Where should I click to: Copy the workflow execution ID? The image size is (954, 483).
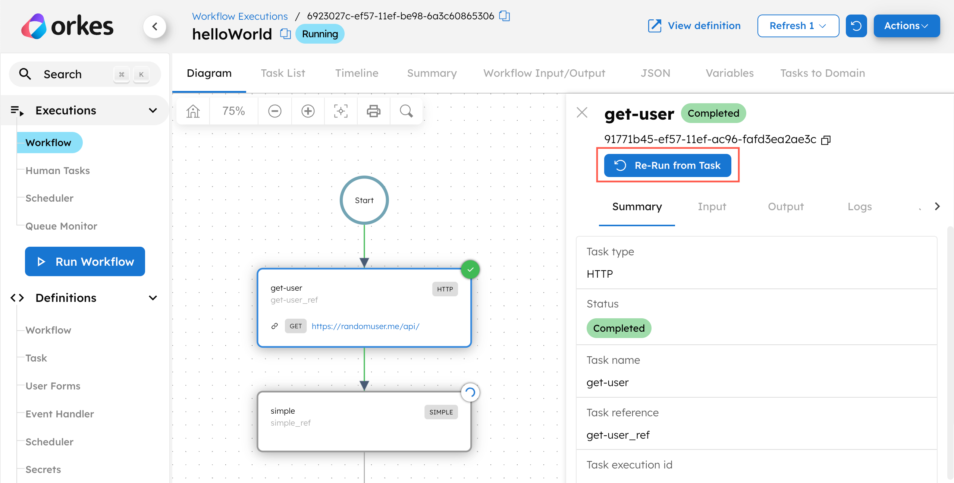tap(504, 16)
